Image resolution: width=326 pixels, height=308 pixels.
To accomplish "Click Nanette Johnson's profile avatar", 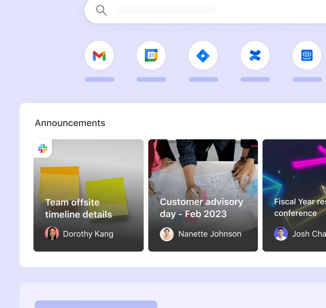I will [167, 234].
